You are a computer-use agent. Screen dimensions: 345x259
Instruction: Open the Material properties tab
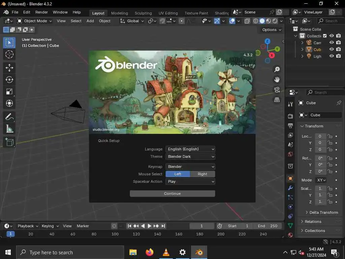(x=290, y=235)
